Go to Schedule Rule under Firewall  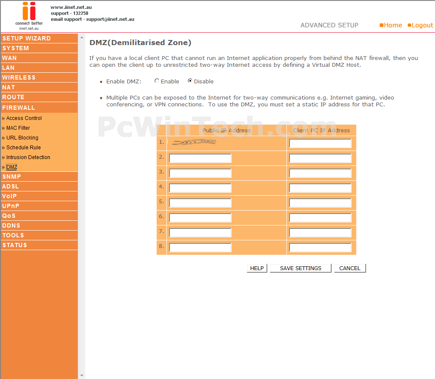point(23,148)
